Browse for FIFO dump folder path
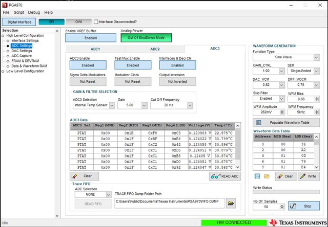The image size is (328, 227). (x=231, y=203)
